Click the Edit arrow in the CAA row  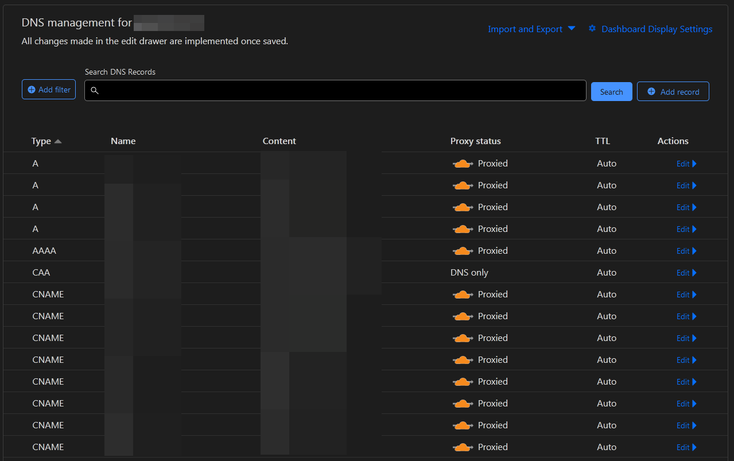[x=694, y=273]
